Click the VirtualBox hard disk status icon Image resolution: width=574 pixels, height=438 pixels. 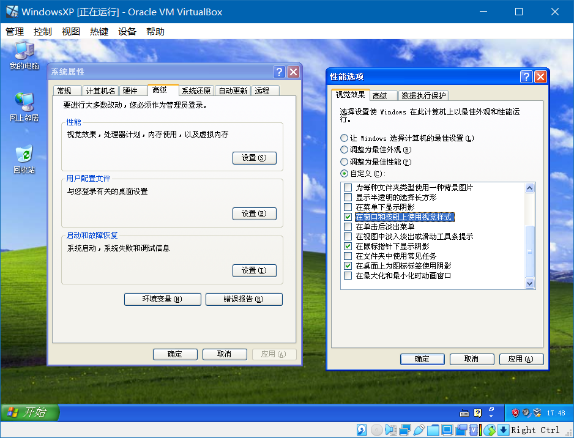pyautogui.click(x=362, y=430)
